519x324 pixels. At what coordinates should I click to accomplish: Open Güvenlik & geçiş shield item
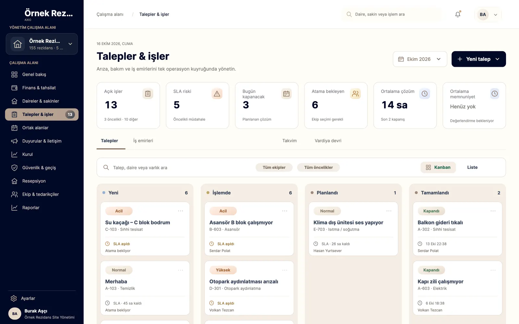click(42, 168)
